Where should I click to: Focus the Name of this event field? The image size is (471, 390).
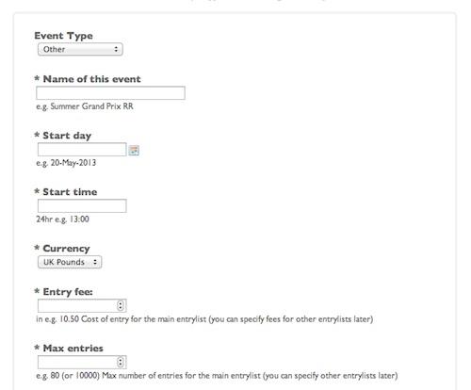point(110,93)
